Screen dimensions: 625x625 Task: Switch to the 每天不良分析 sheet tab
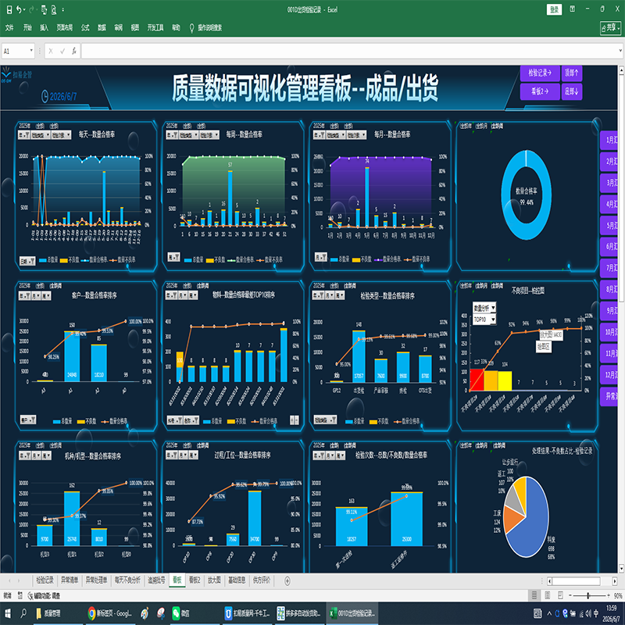point(127,580)
